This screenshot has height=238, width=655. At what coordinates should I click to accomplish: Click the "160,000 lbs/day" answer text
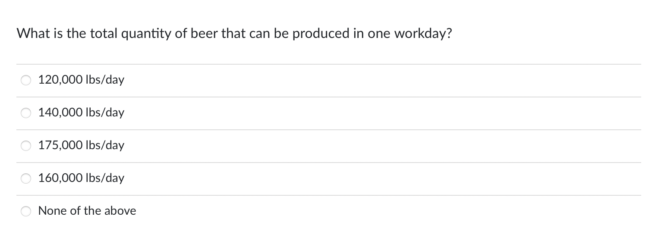[x=81, y=178]
